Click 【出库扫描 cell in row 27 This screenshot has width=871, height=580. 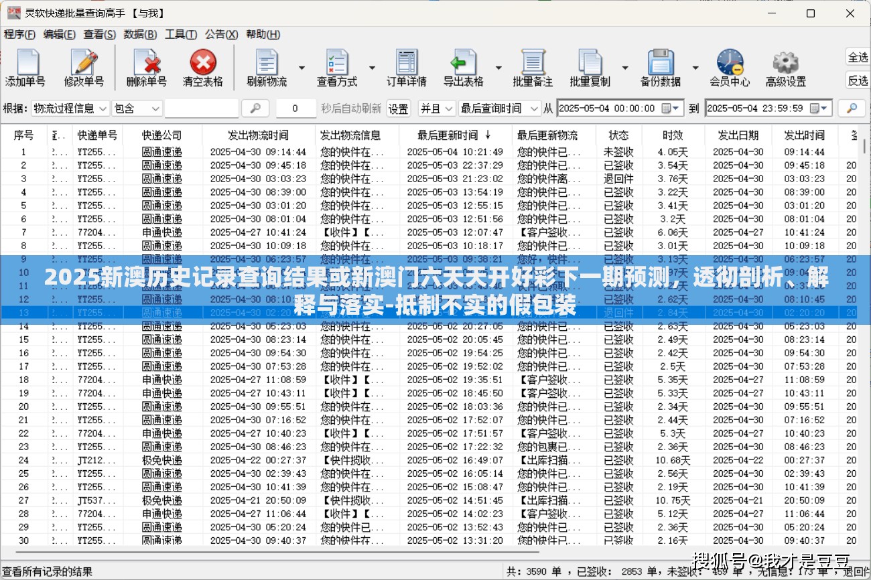[x=553, y=500]
